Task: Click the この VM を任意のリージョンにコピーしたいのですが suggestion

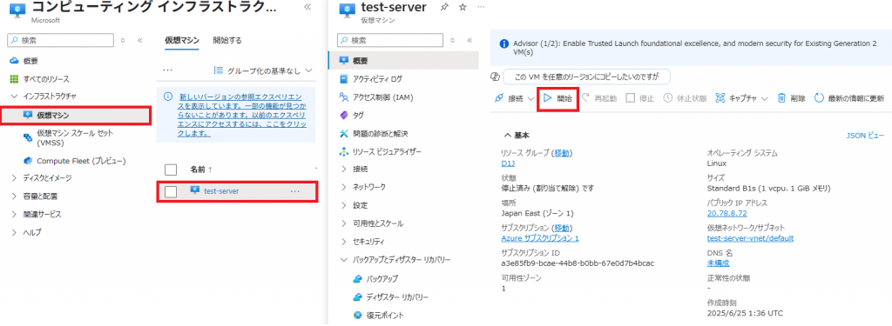Action: (586, 77)
